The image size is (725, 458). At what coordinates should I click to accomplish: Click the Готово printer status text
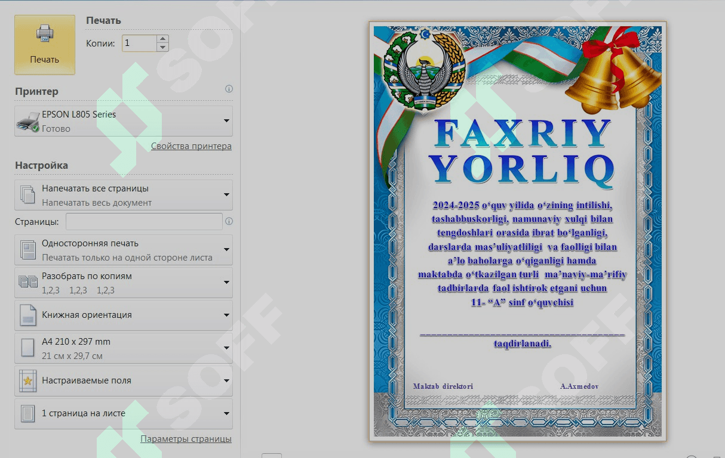(56, 129)
